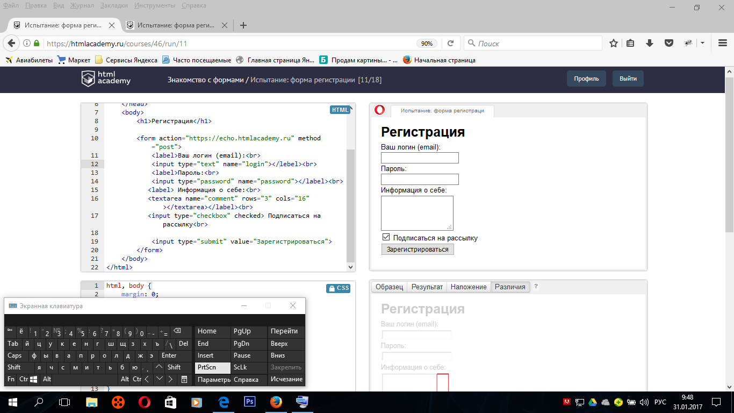
Task: Click the "Ваш логин (email)" input field
Action: click(419, 158)
